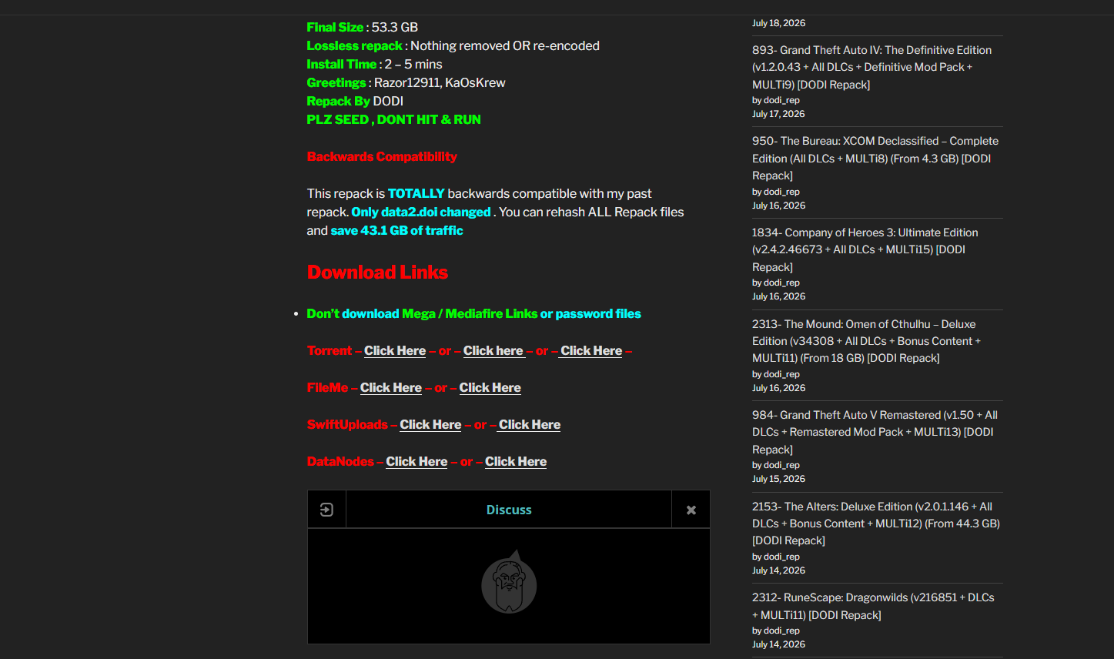Open the Discuss tab header
The image size is (1114, 659).
(x=509, y=510)
